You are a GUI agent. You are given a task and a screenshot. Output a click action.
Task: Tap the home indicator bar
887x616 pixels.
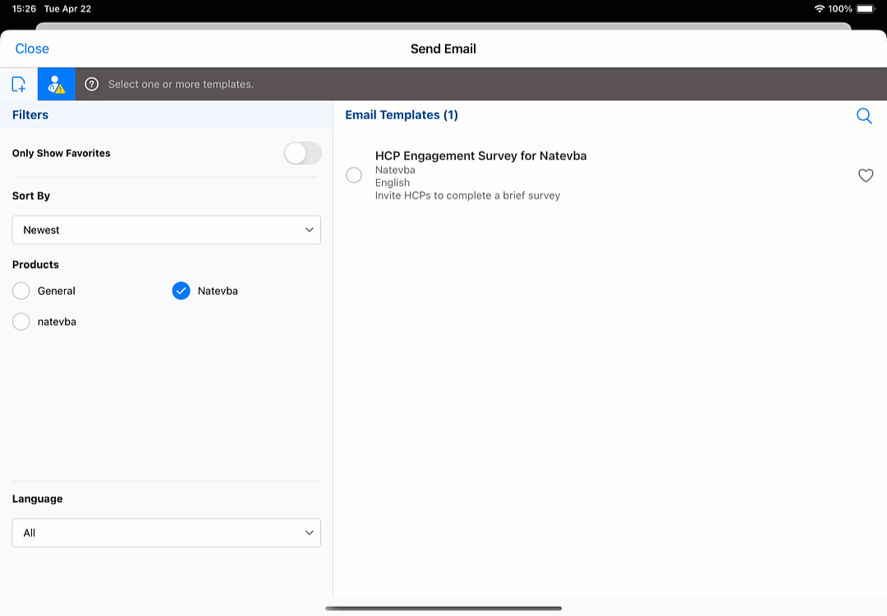click(443, 609)
